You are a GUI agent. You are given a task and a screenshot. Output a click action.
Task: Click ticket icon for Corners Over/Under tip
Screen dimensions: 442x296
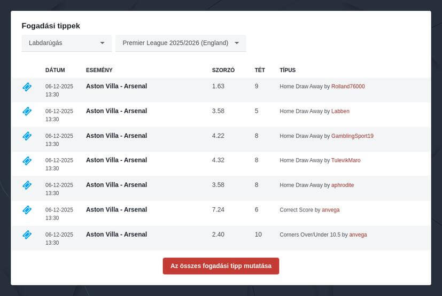pyautogui.click(x=27, y=235)
